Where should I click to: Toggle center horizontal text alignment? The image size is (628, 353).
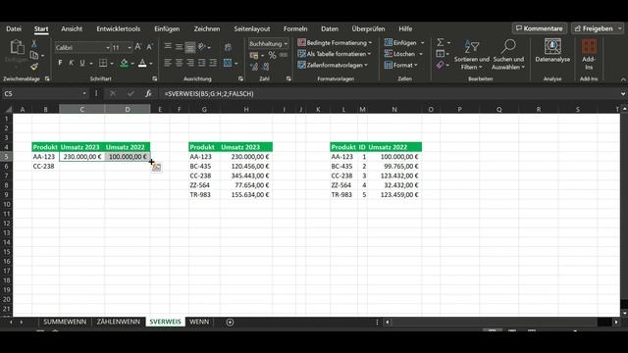click(179, 63)
